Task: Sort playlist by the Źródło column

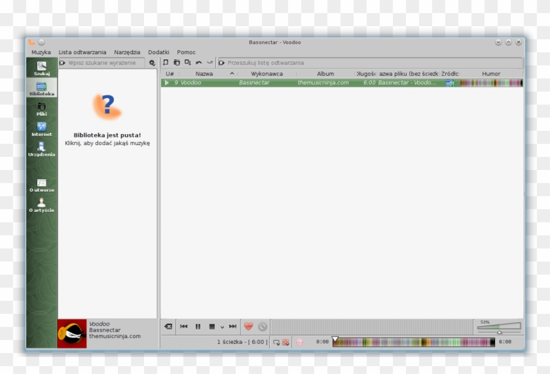Action: click(x=450, y=74)
